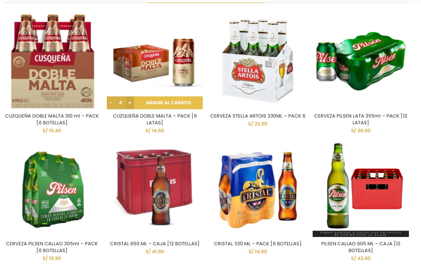View the Pilsen 12 latas pack image
Screen dimensions: 421x271
coord(361,61)
